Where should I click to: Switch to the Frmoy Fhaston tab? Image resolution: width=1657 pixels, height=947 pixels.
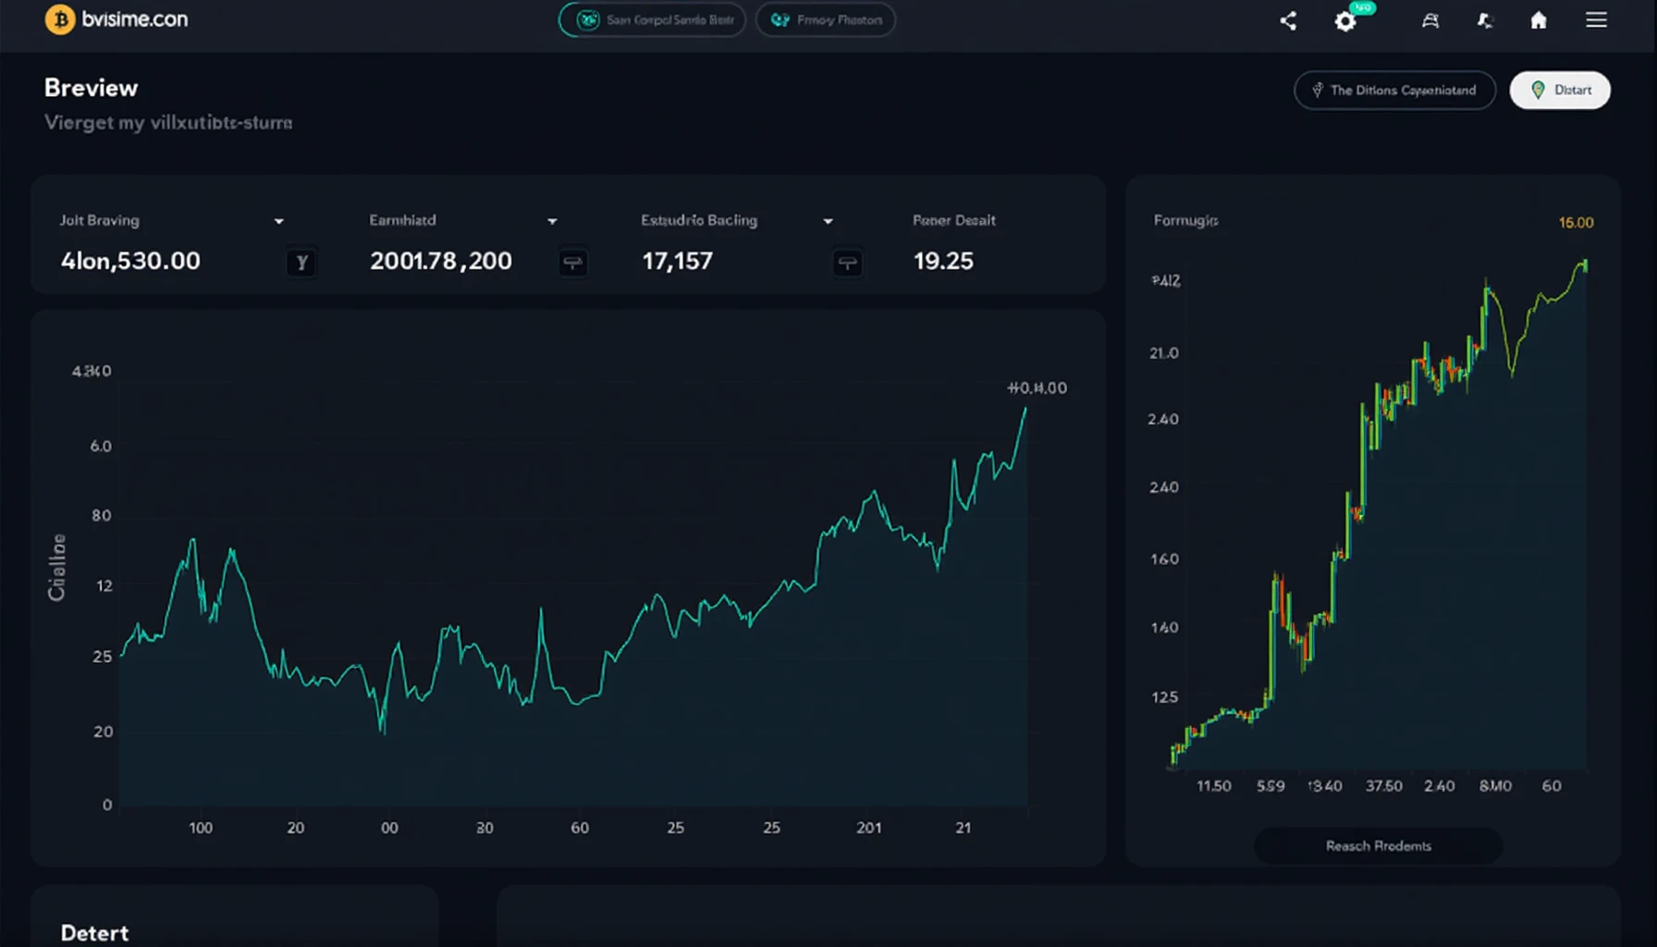(x=825, y=20)
